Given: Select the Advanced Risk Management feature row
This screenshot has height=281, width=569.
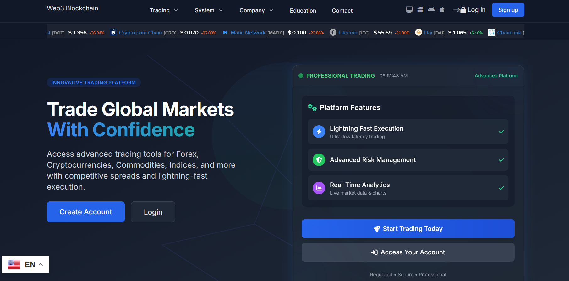Looking at the screenshot, I should pos(408,160).
